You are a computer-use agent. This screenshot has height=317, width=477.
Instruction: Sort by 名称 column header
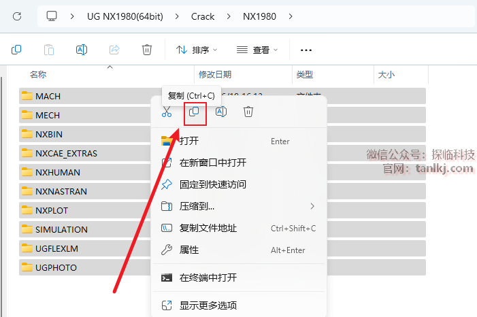38,75
